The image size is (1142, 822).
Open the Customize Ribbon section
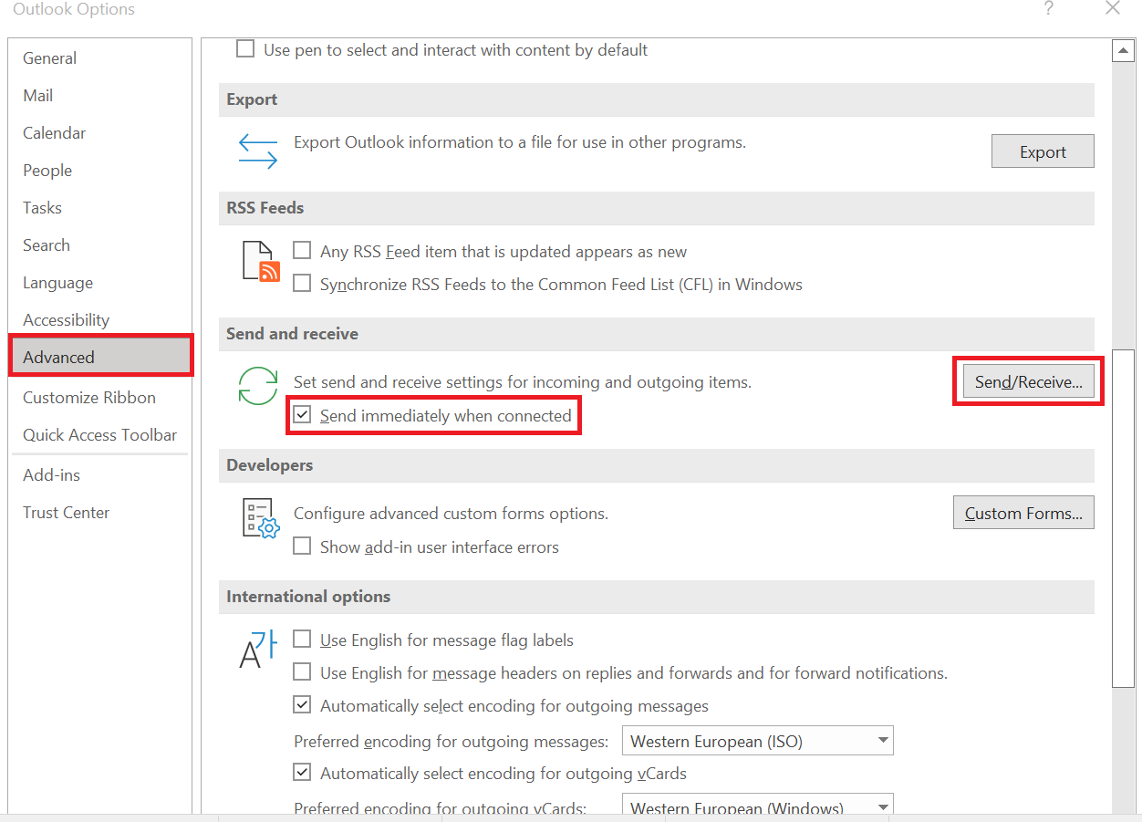88,397
